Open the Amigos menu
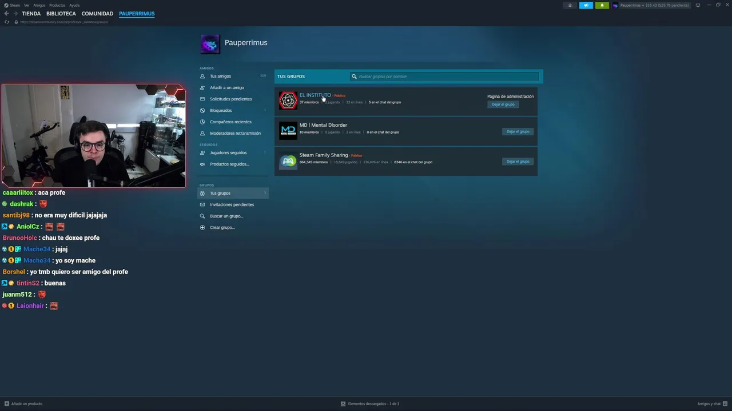 (x=39, y=5)
